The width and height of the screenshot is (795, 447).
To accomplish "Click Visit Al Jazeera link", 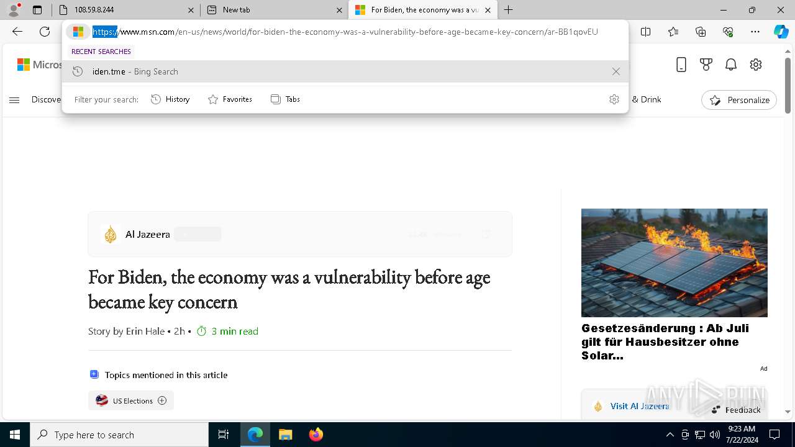I will (640, 406).
